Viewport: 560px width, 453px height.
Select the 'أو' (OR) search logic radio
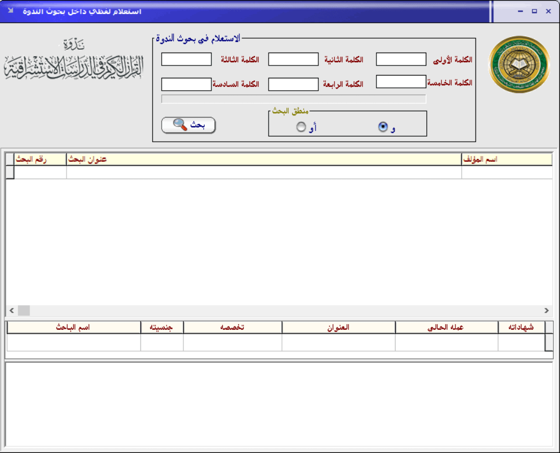pos(301,127)
